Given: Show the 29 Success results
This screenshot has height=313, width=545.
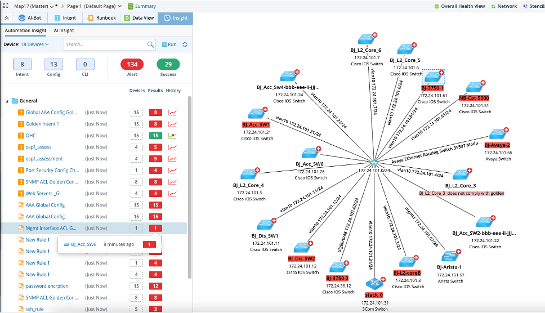Looking at the screenshot, I should tap(168, 64).
